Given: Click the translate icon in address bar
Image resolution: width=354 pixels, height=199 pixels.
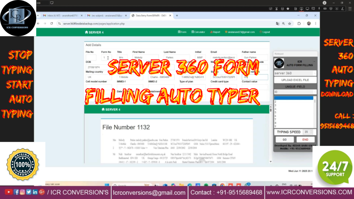Looking at the screenshot, I should click(x=277, y=24).
